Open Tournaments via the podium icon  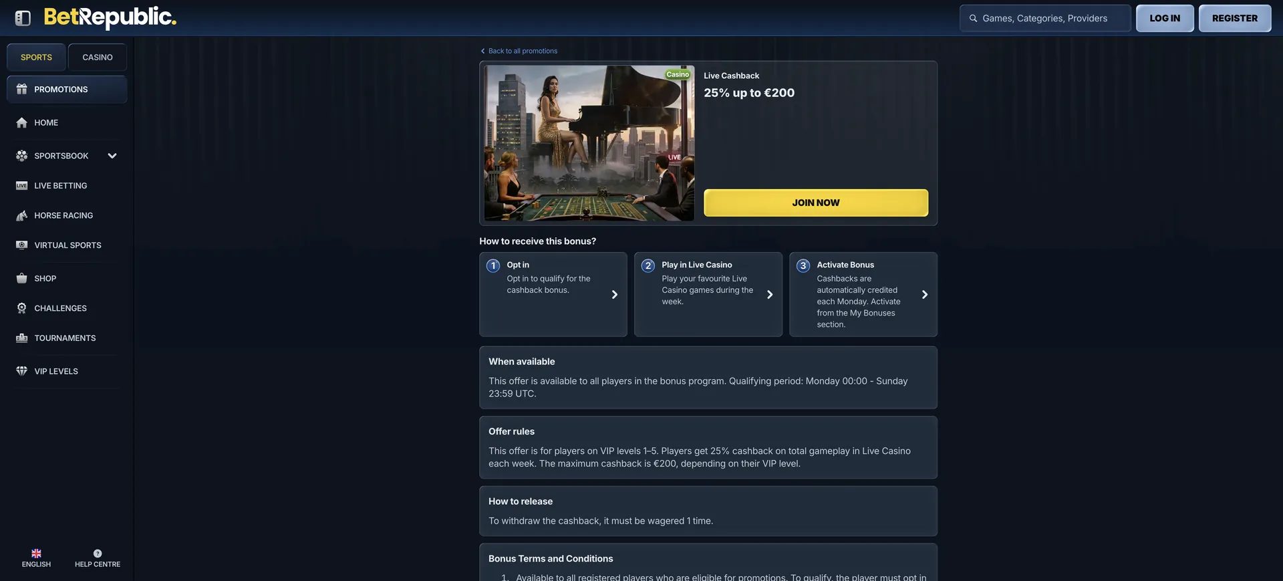tap(22, 338)
